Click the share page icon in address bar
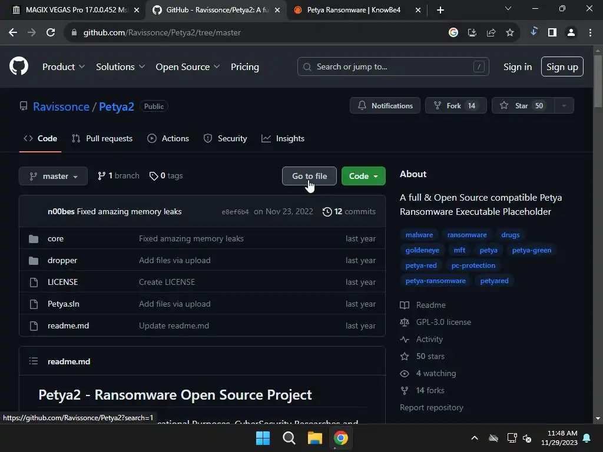 (x=491, y=33)
